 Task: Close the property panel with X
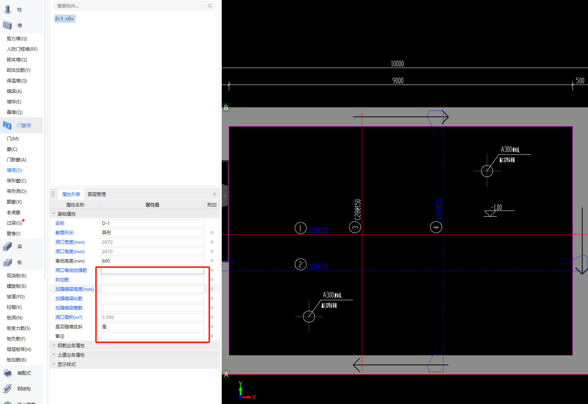[215, 194]
